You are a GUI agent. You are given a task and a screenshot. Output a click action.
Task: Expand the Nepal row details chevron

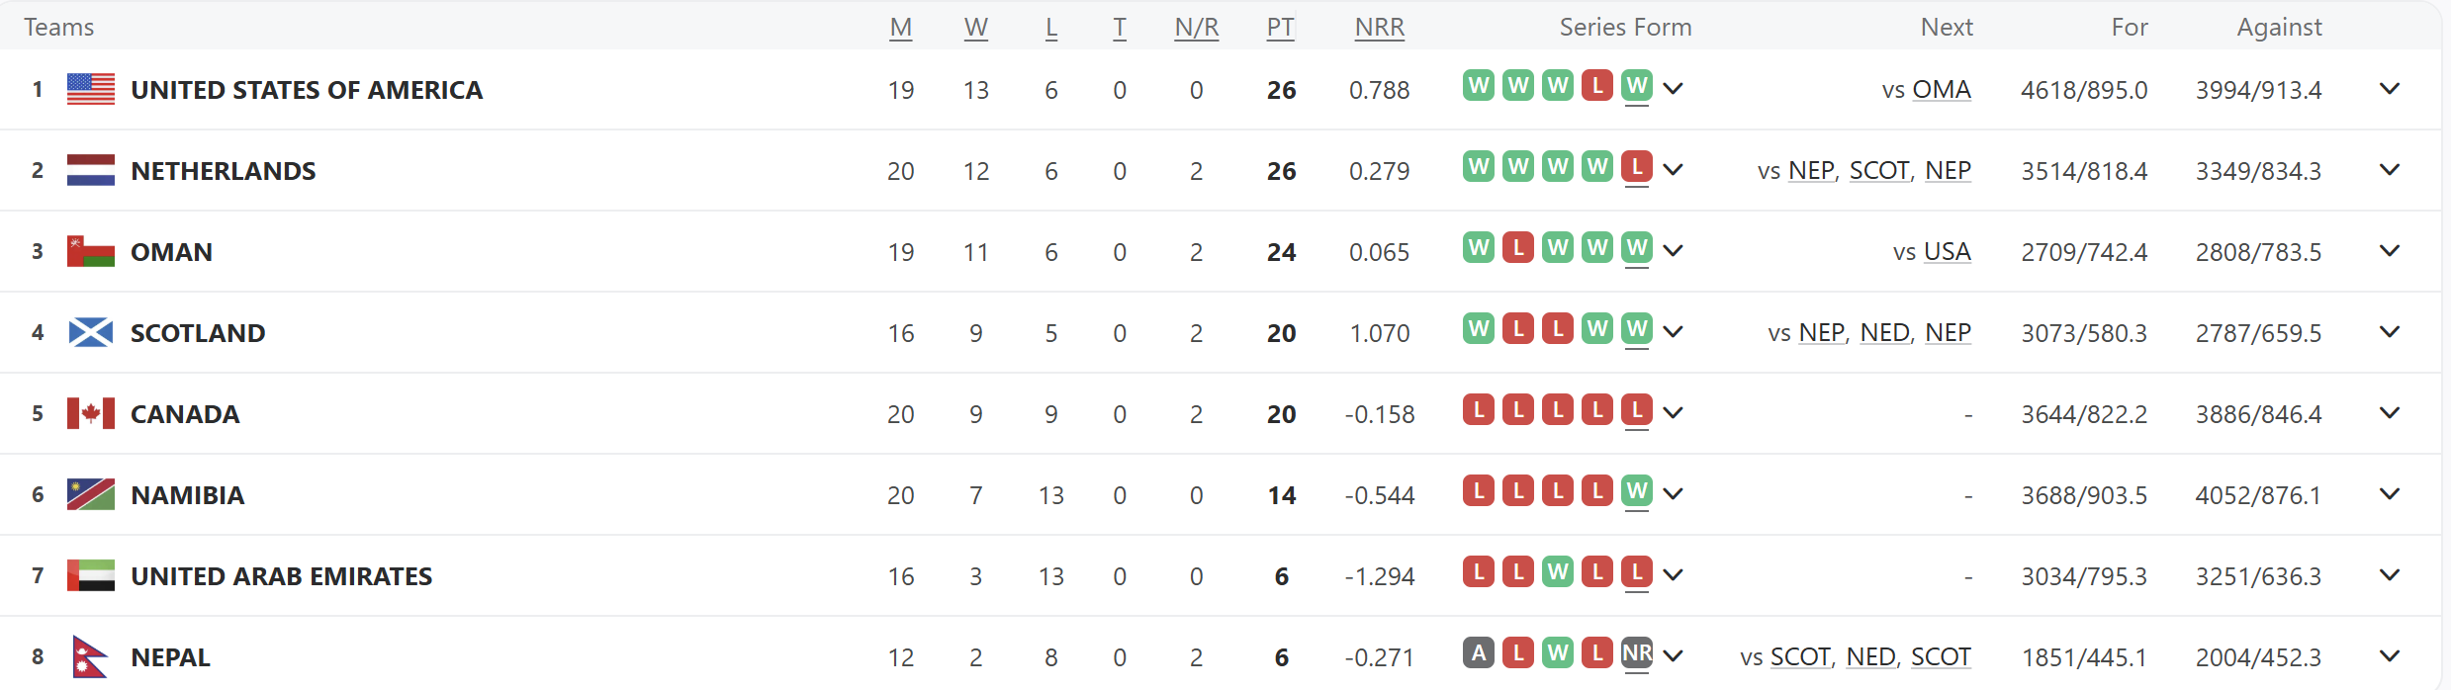coord(2390,656)
